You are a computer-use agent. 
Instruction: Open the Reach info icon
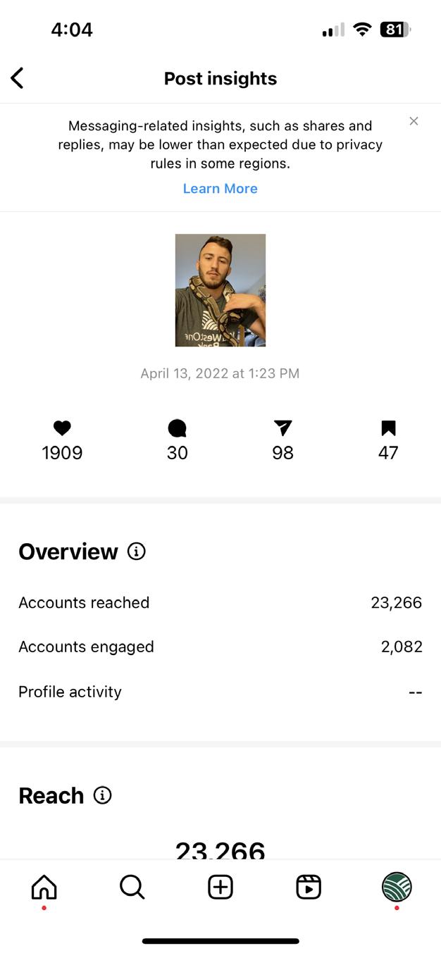tap(103, 795)
